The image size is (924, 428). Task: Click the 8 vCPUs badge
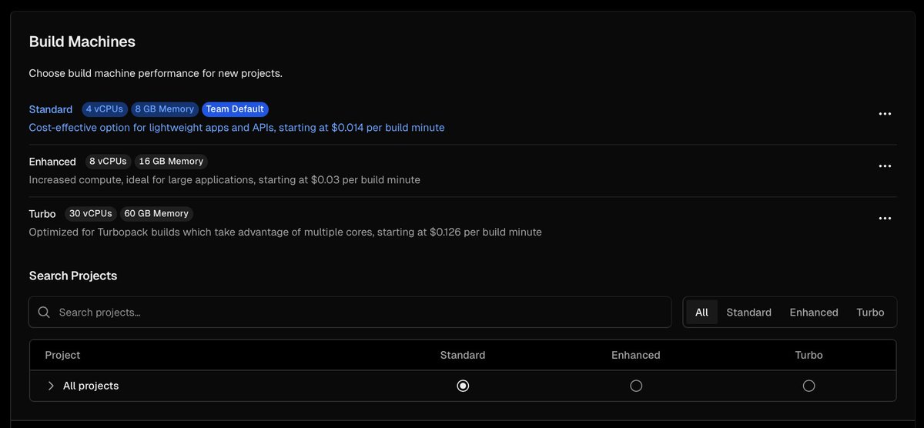click(x=108, y=162)
